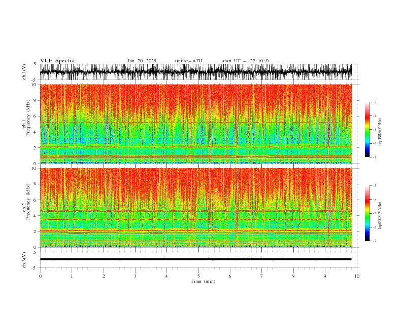This screenshot has width=402, height=310.
Task: Click the time axis tick label '5'
Action: coord(198,276)
